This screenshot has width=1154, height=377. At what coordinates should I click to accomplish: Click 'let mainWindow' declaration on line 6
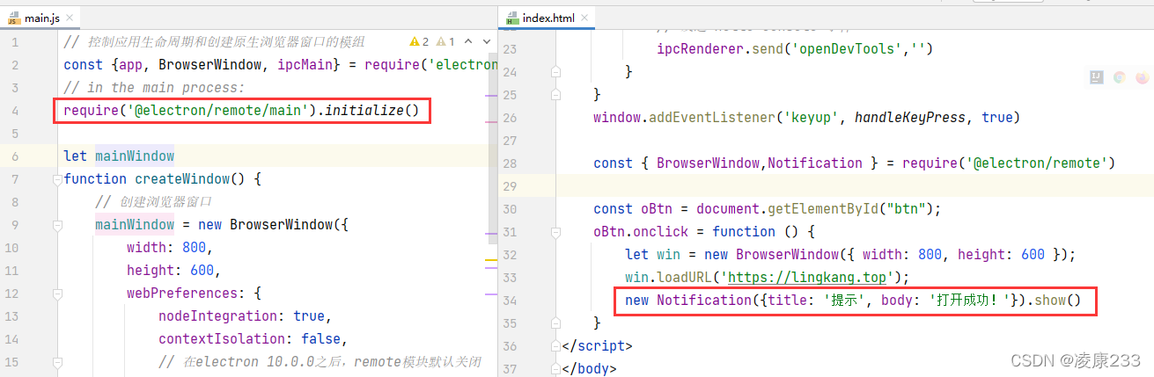(x=119, y=156)
